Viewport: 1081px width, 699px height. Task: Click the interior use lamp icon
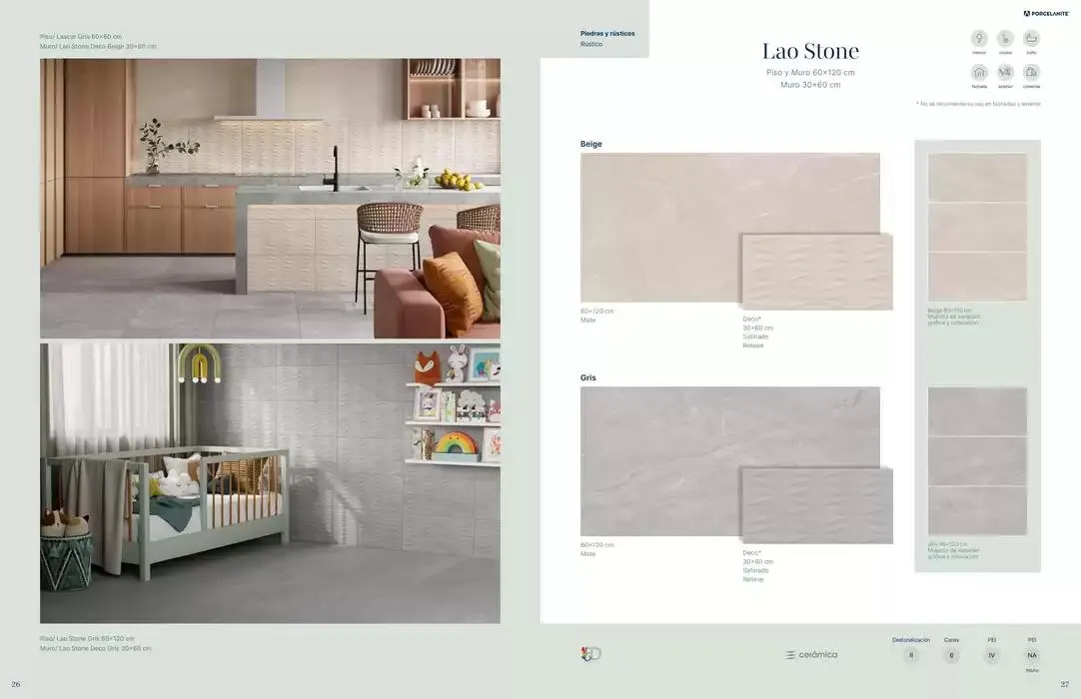979,39
